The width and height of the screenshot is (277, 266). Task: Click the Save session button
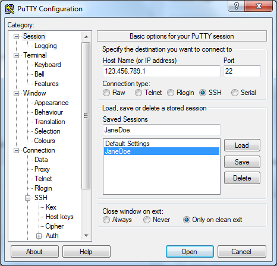[x=242, y=162]
